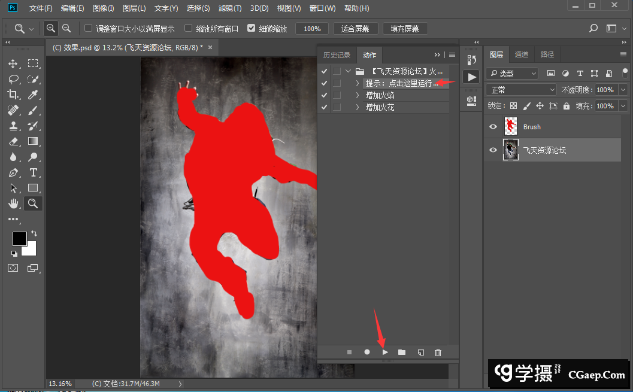This screenshot has height=392, width=633.
Task: Expand the 增加火焰 action
Action: [x=358, y=95]
